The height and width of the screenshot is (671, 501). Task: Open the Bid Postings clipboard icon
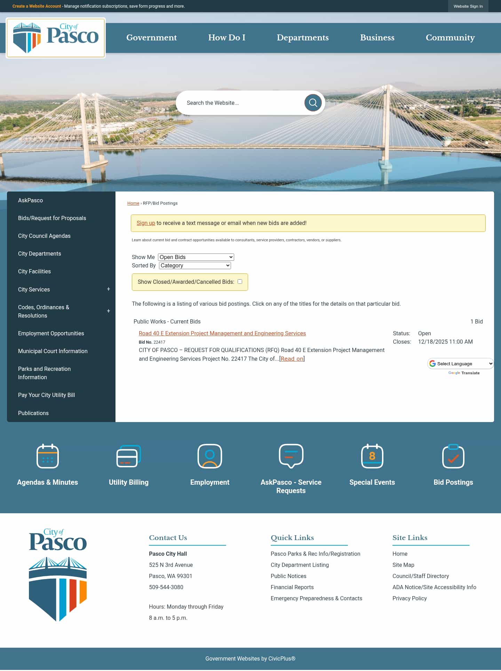(x=453, y=456)
